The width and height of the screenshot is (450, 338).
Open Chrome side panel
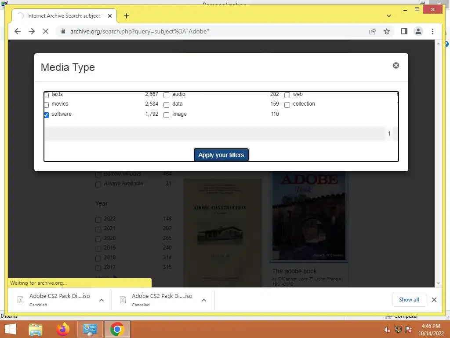coord(404,31)
